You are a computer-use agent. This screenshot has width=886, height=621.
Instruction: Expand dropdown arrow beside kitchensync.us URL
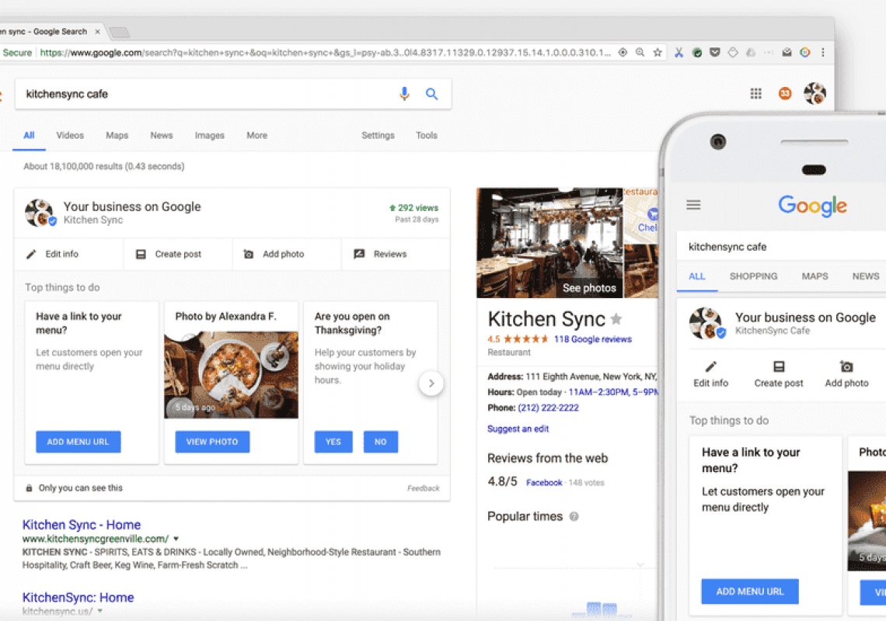(100, 611)
